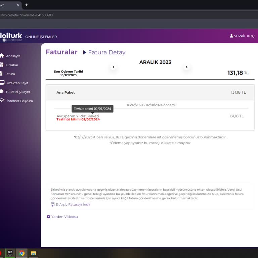Click the red Taahhüt bitimi 02/07/2024 text
Screen dimensions: 258x258
coord(78,120)
